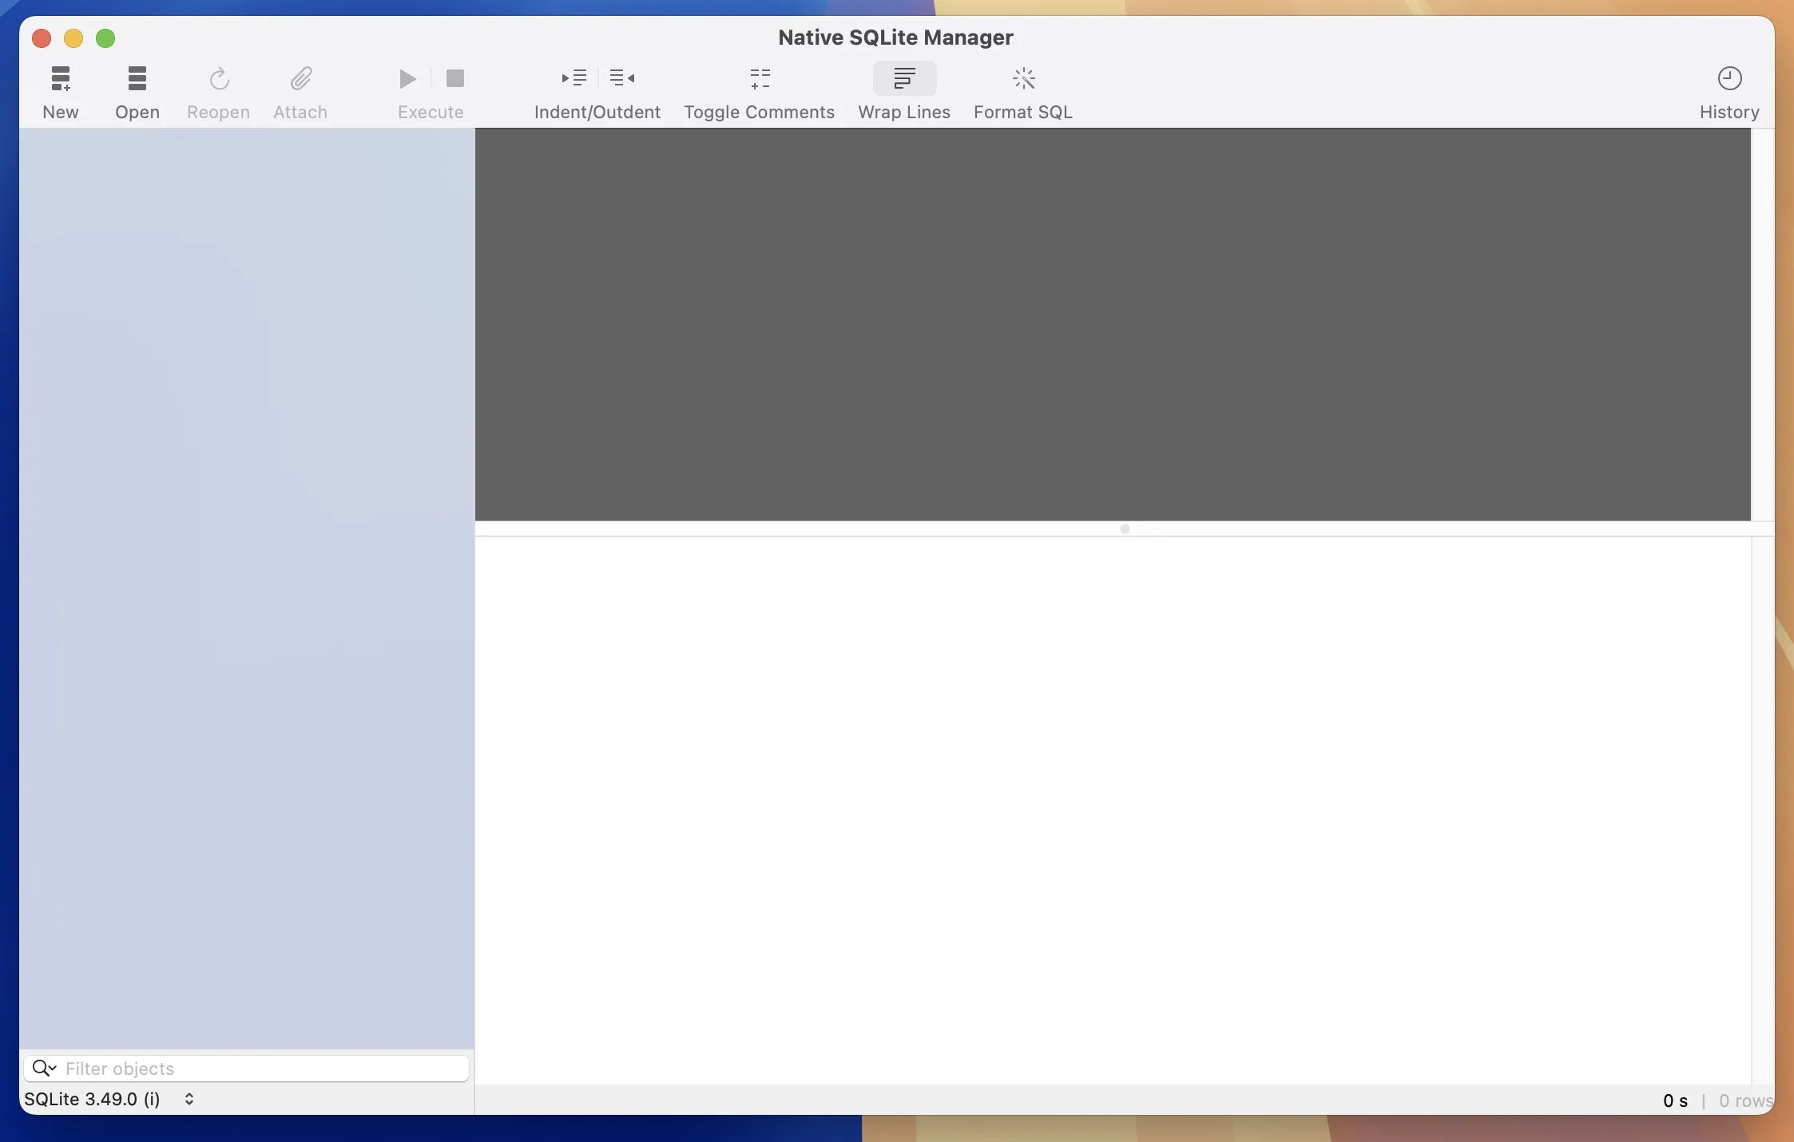
Task: Click the Stop square icon
Action: coord(455,78)
